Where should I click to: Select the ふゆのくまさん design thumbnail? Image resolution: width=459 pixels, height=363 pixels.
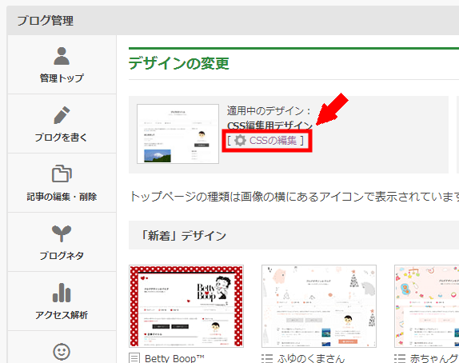tap(319, 306)
